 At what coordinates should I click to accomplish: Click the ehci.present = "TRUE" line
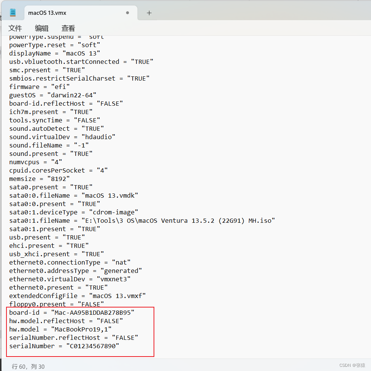click(49, 246)
